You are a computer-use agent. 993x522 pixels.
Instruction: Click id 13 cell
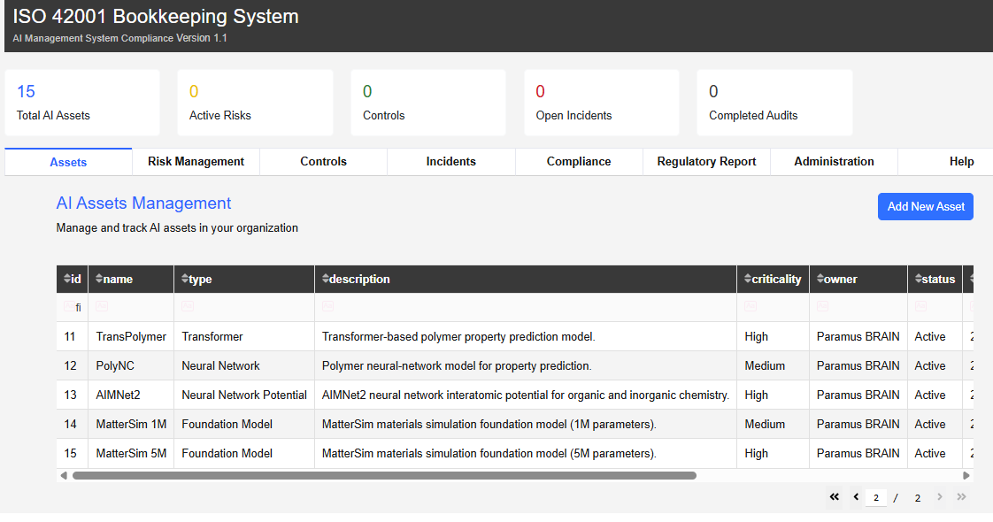point(73,395)
